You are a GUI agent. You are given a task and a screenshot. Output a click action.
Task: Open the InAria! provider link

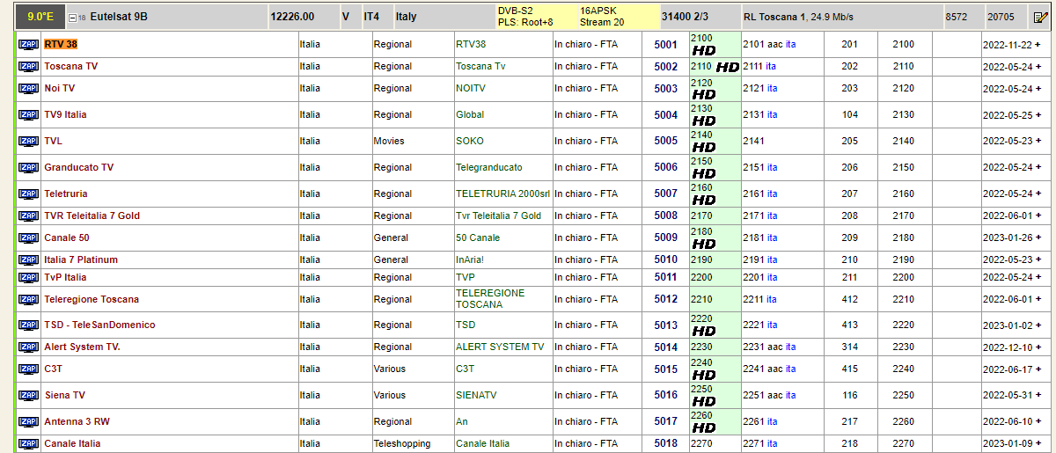click(470, 259)
